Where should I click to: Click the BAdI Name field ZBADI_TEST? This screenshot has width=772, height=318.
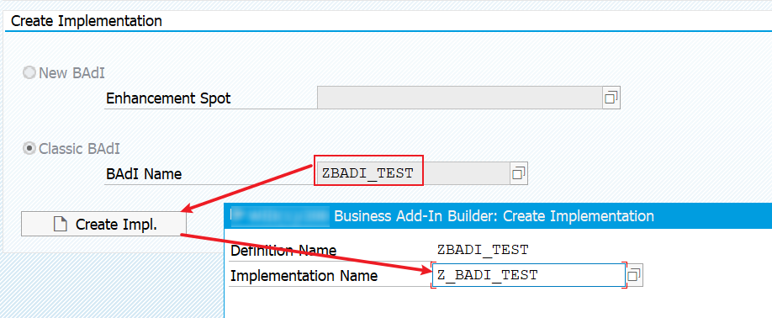pyautogui.click(x=413, y=173)
